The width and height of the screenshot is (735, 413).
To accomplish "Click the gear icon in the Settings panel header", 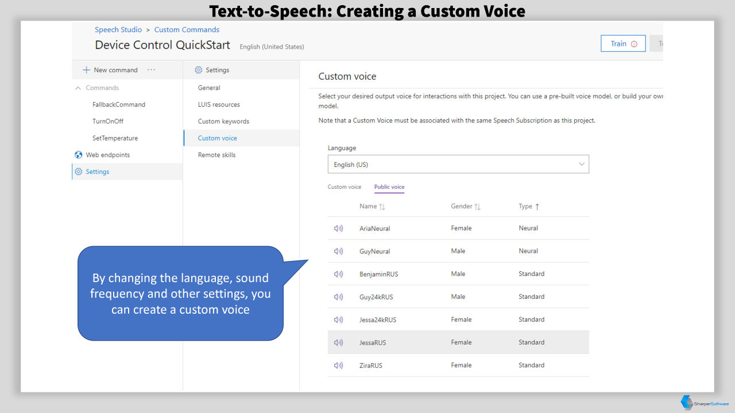I will point(199,70).
